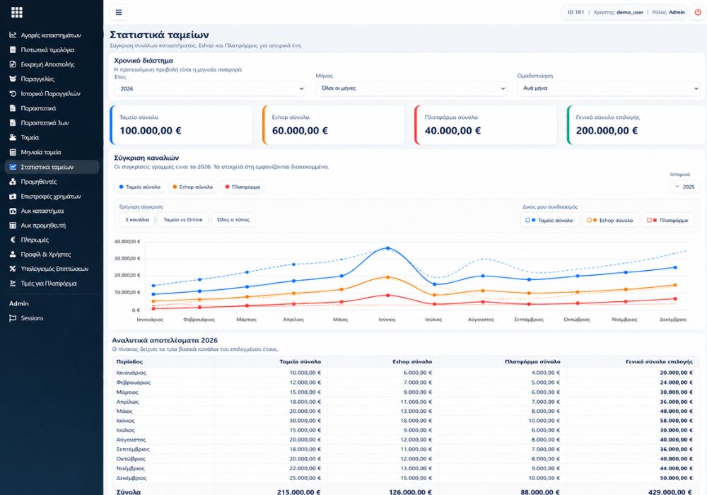This screenshot has width=707, height=495.
Task: Click the Δεκέμβριος row label in table
Action: click(132, 478)
